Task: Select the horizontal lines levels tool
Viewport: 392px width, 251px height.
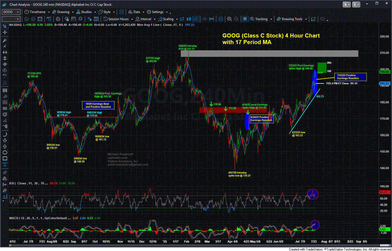Action: click(5, 108)
